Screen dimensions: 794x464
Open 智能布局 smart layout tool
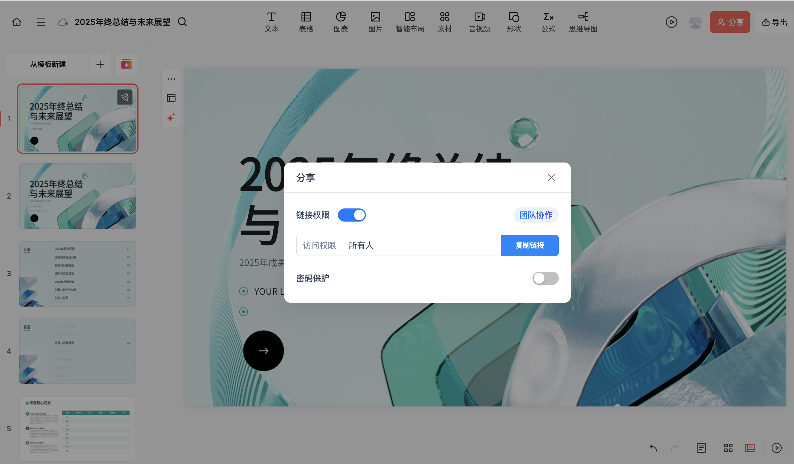(410, 22)
